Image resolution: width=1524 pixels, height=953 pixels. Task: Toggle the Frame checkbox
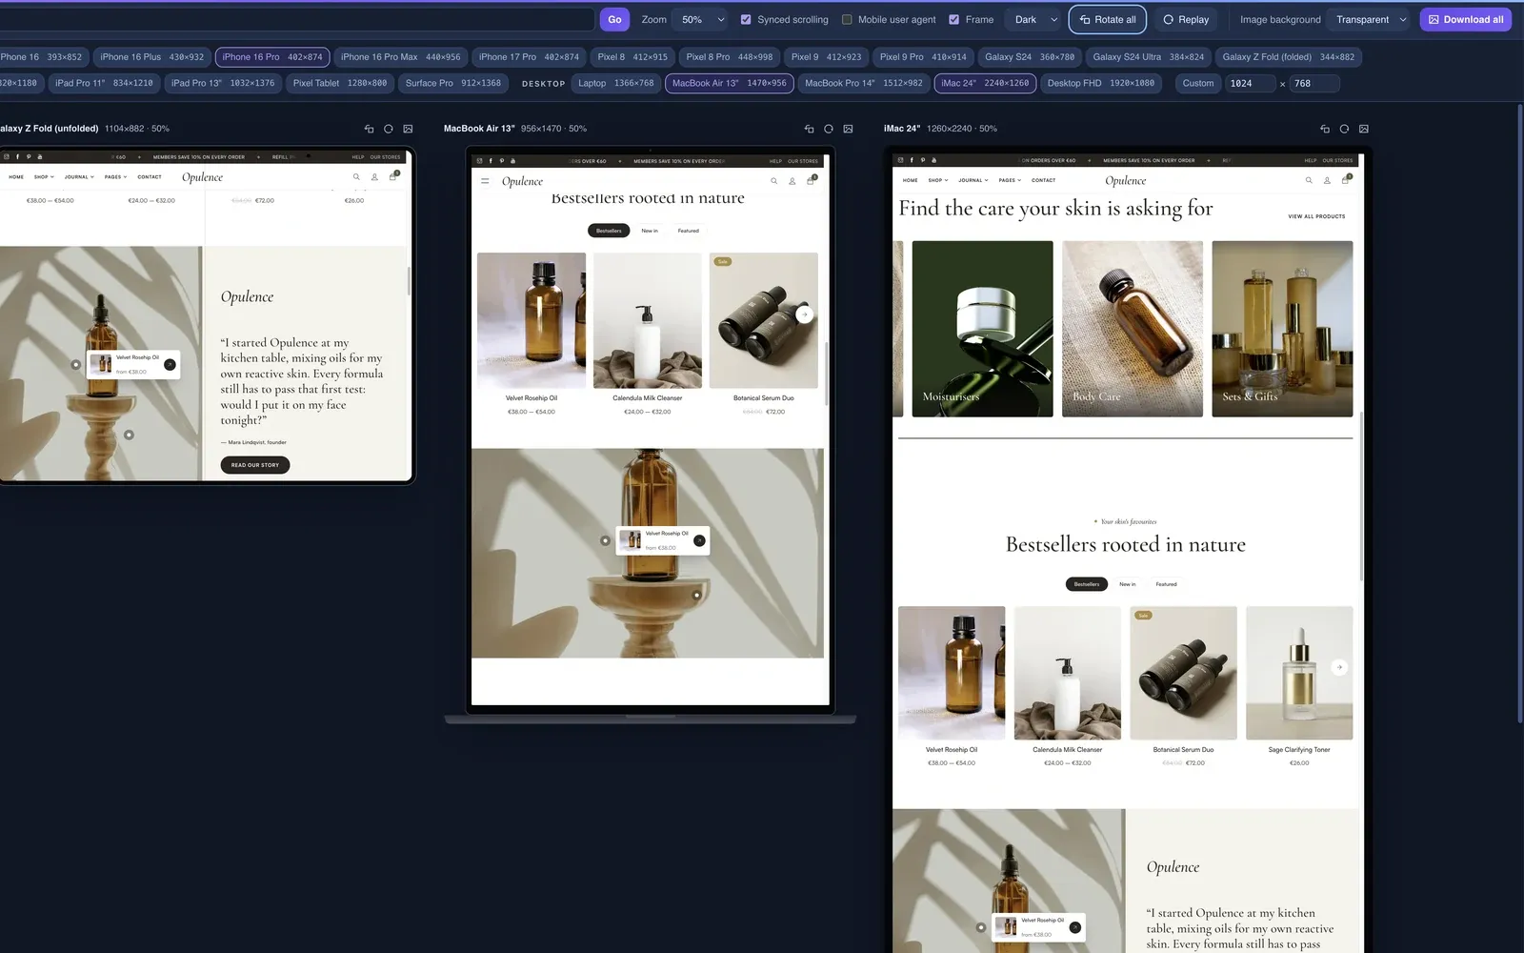coord(954,19)
